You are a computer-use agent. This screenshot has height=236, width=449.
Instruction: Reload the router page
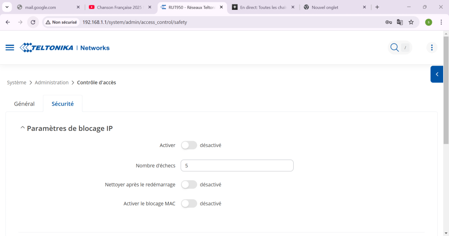[33, 22]
